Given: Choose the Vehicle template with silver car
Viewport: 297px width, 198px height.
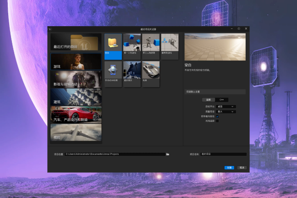Looking at the screenshot, I should [x=151, y=74].
